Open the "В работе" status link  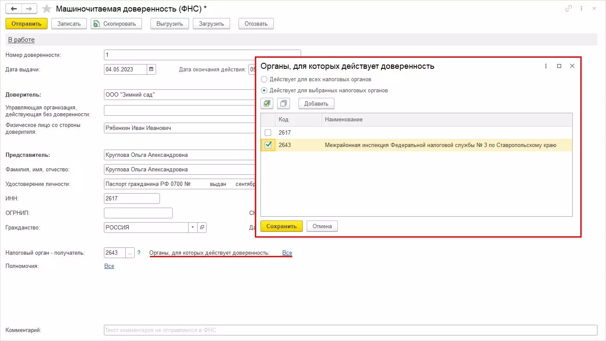coord(21,40)
